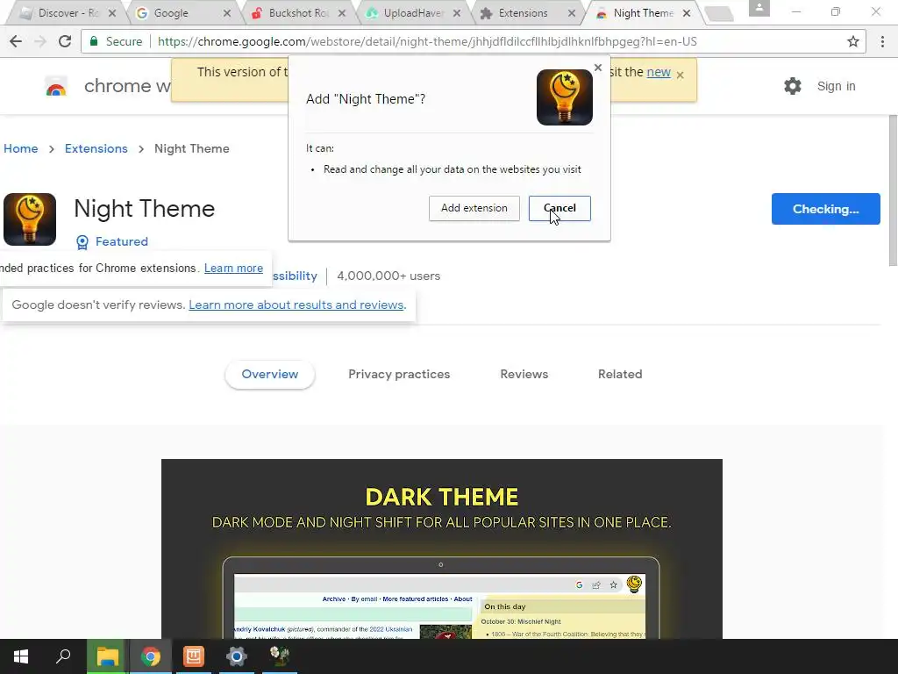Close the Night Theme tab
Screen dimensions: 898x674
click(x=686, y=12)
